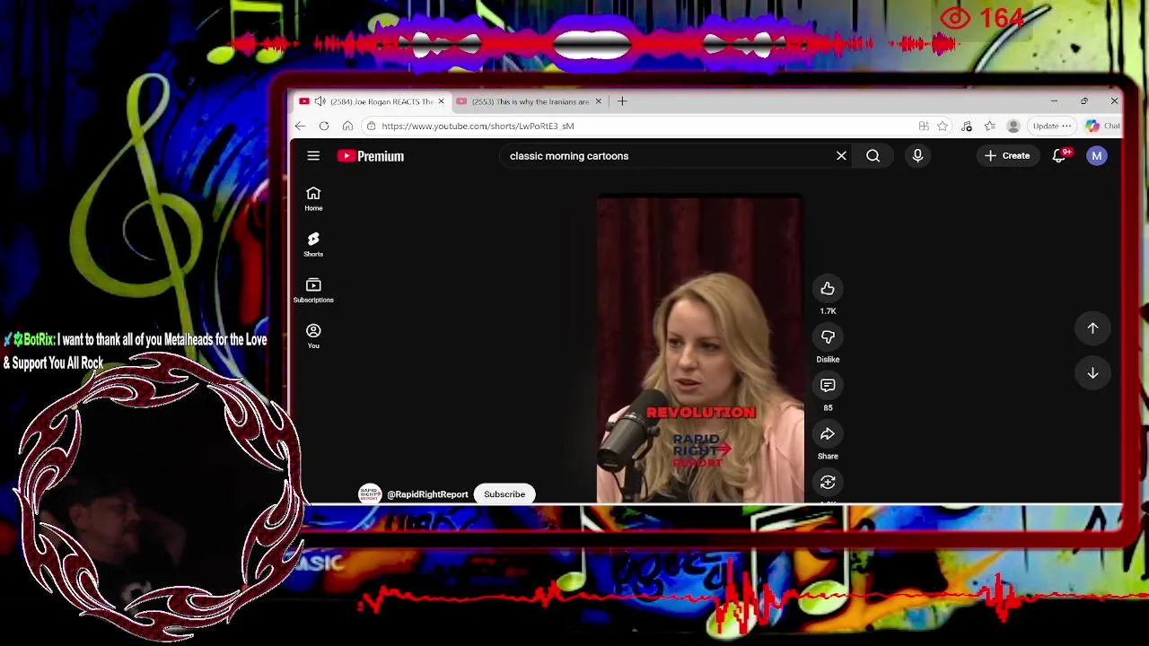Viewport: 1149px width, 646px height.
Task: Click the browser Update button
Action: (x=1052, y=126)
